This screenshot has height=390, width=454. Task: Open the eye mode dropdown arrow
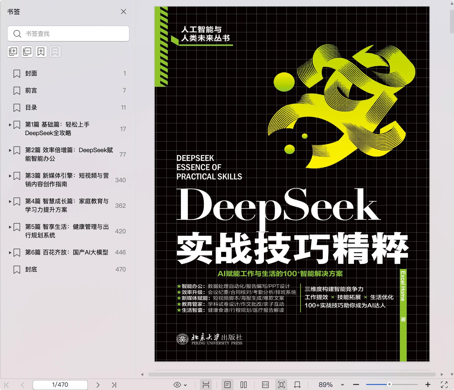(x=185, y=385)
